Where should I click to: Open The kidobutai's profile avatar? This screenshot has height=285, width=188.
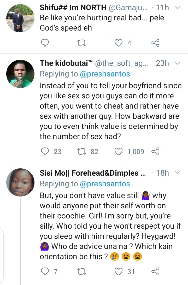coord(20,74)
